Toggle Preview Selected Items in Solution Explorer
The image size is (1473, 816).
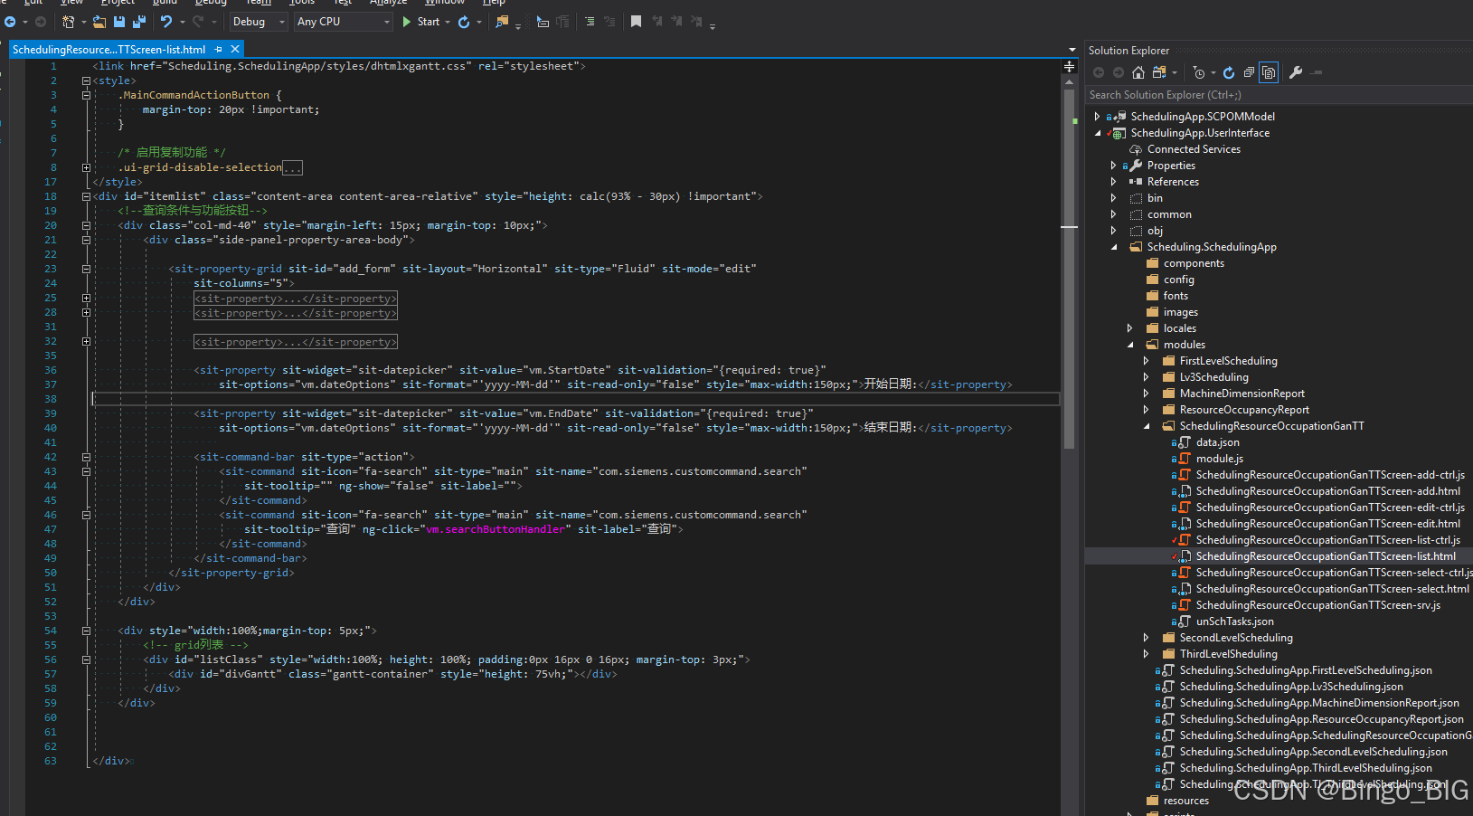tap(1317, 72)
